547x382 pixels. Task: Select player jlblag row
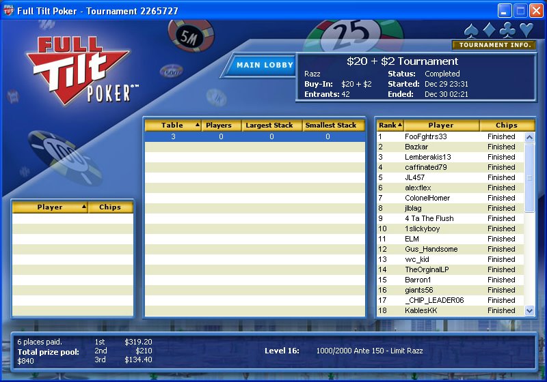pyautogui.click(x=451, y=208)
